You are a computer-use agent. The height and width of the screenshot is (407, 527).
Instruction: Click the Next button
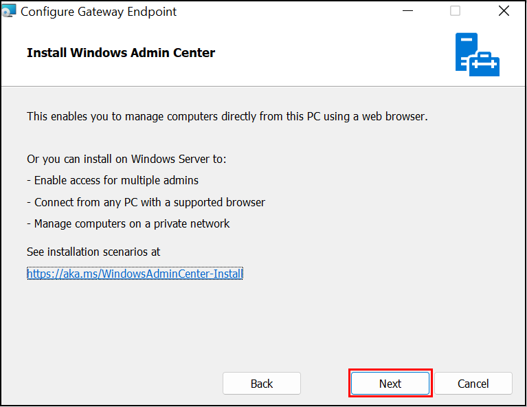390,383
